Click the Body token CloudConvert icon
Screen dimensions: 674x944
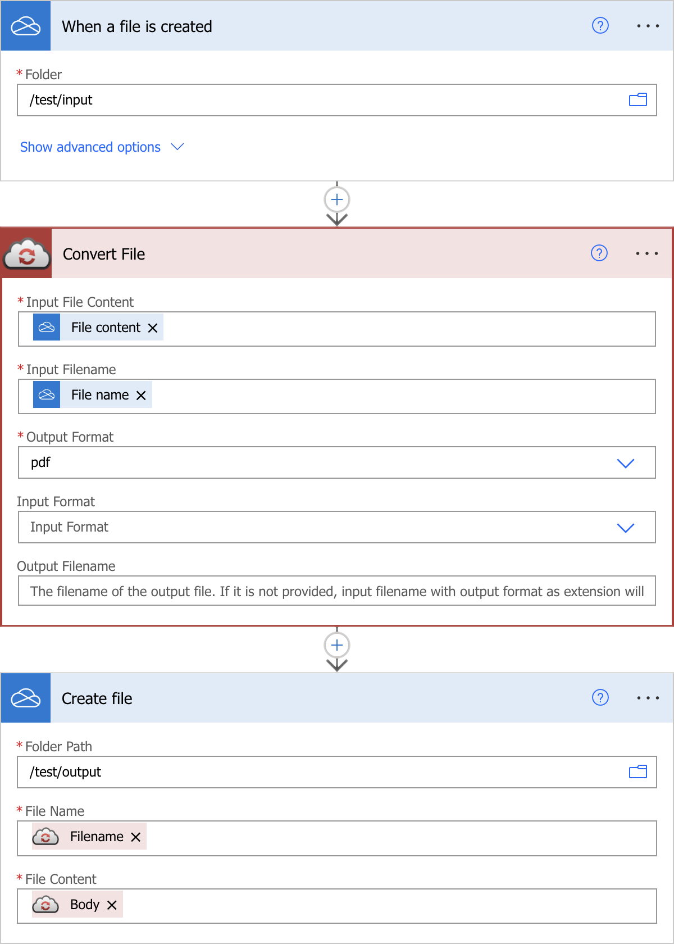point(45,904)
